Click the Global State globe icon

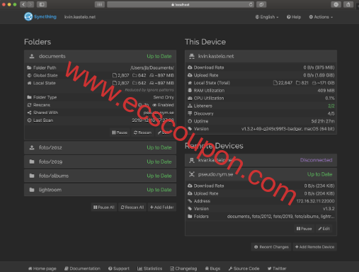point(29,76)
